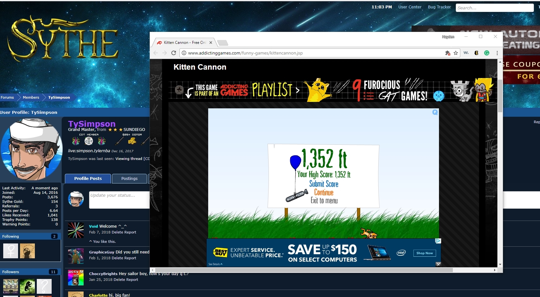The width and height of the screenshot is (540, 297).
Task: Reload the Kitten Cannon page
Action: (x=174, y=53)
